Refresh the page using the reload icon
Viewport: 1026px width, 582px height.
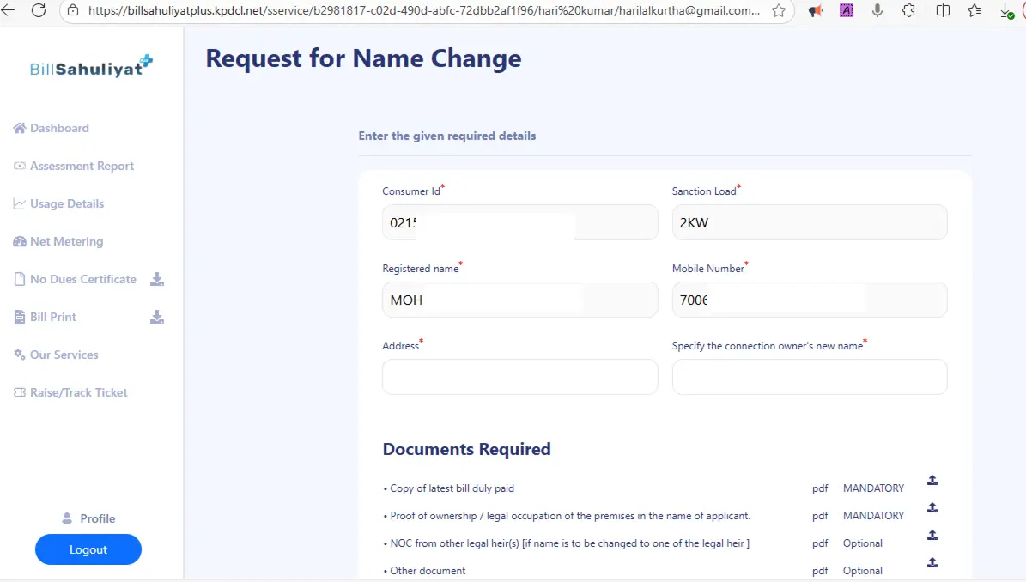tap(39, 11)
